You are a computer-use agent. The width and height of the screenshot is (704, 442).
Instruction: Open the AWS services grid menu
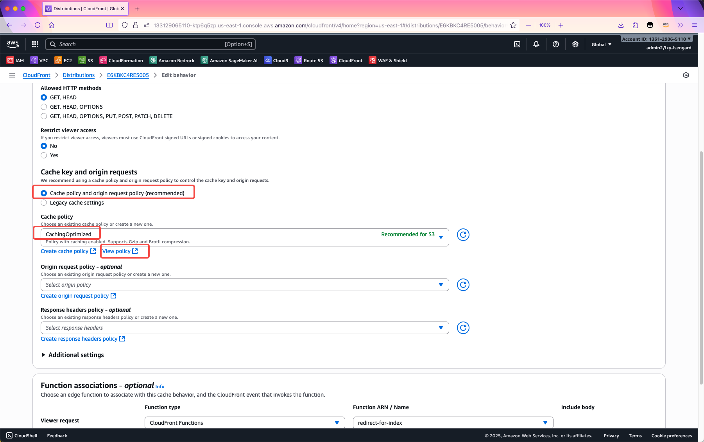point(35,44)
